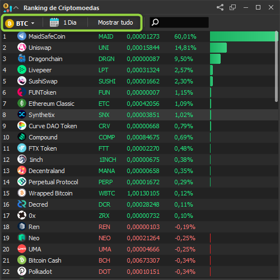The height and width of the screenshot is (280, 280).
Task: Open the BTC base currency dropdown
Action: pos(20,24)
